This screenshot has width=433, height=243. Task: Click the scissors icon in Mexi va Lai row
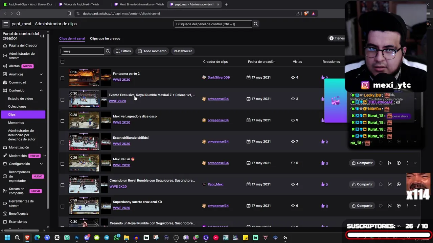[390, 163]
